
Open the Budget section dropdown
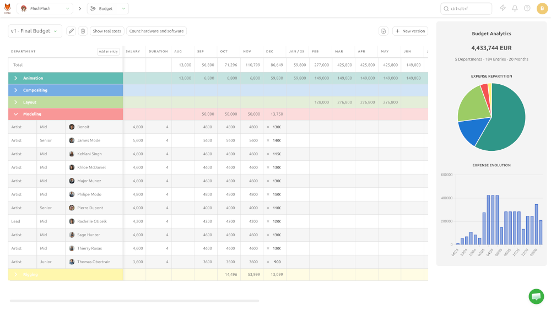(x=108, y=8)
